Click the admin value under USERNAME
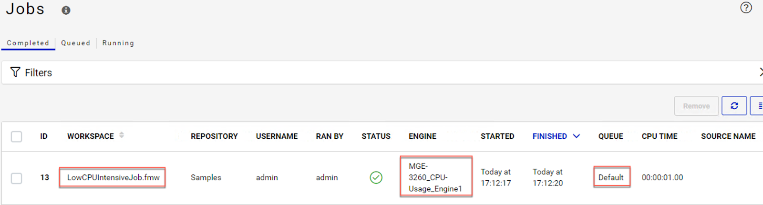The image size is (763, 205). point(267,177)
